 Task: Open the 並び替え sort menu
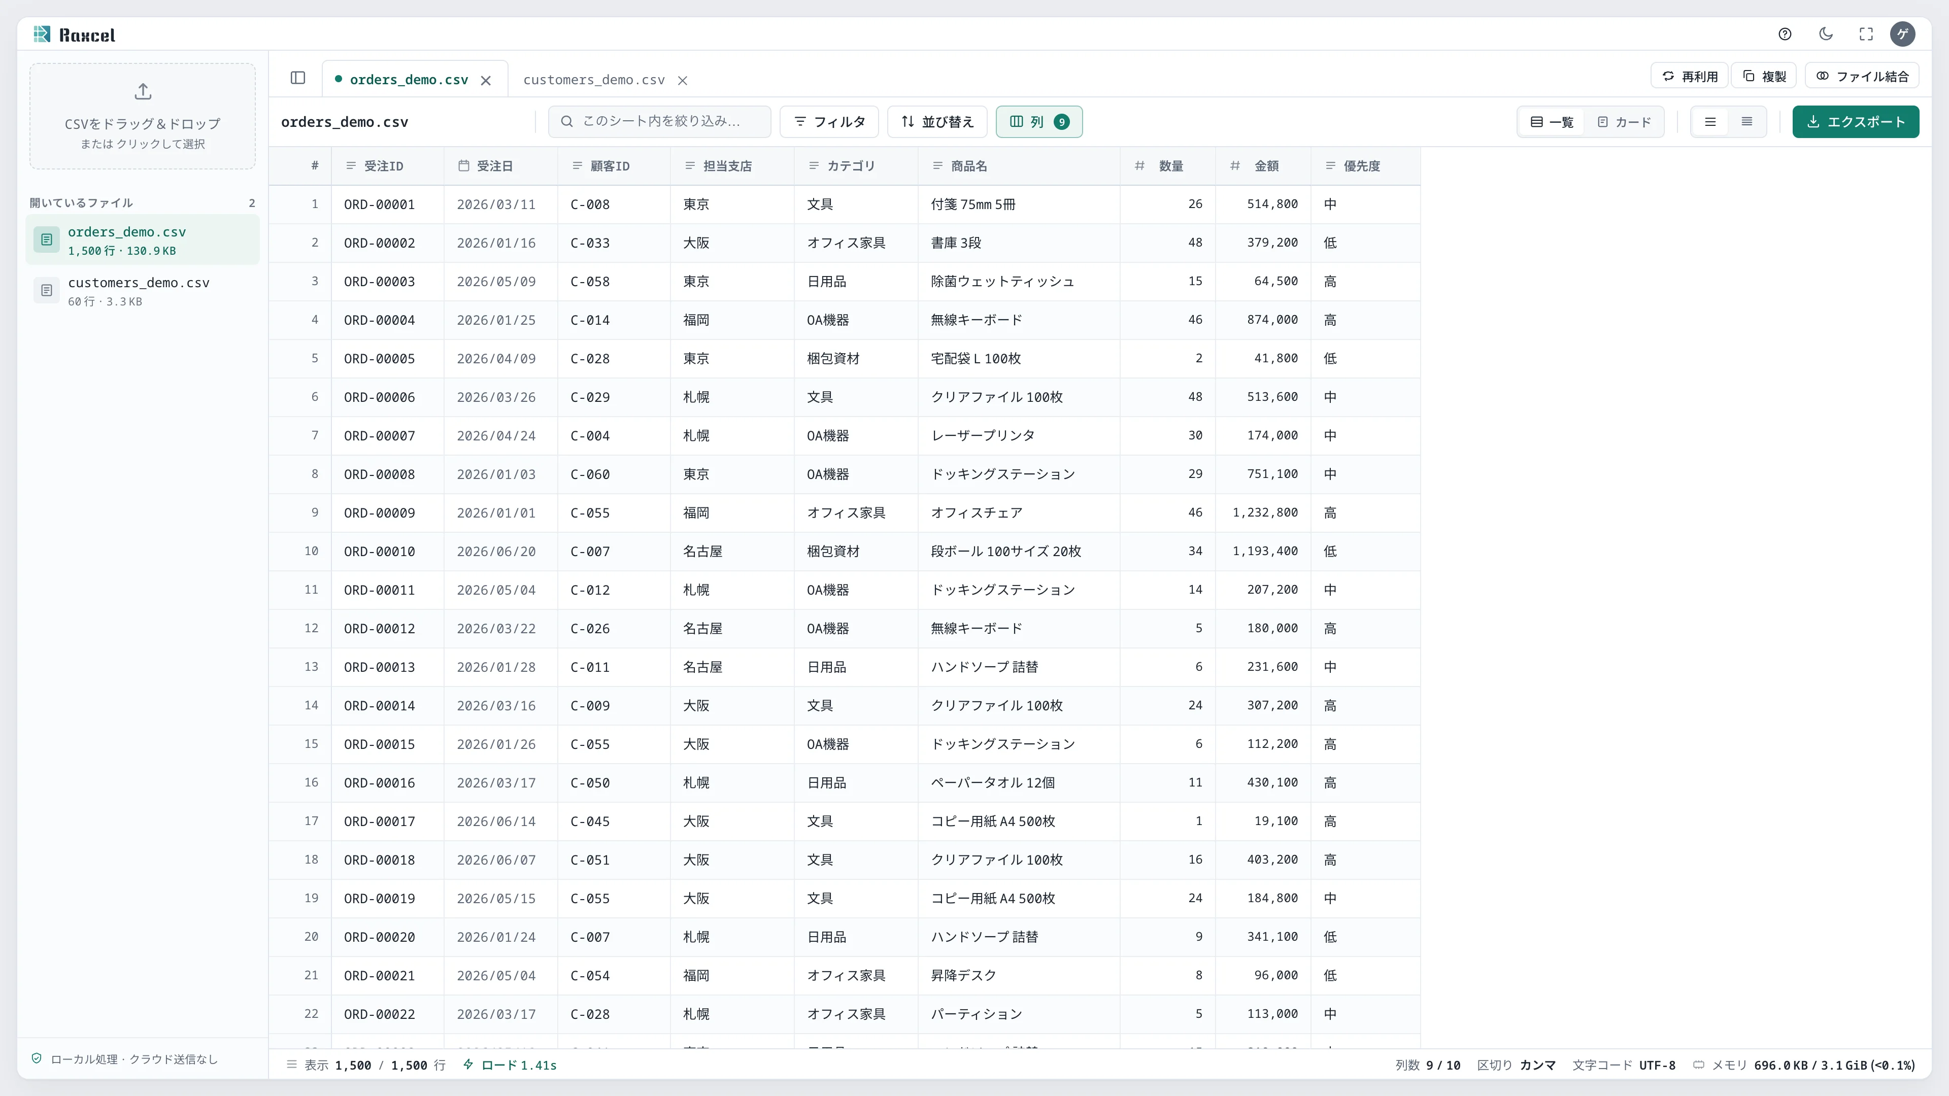pos(936,122)
